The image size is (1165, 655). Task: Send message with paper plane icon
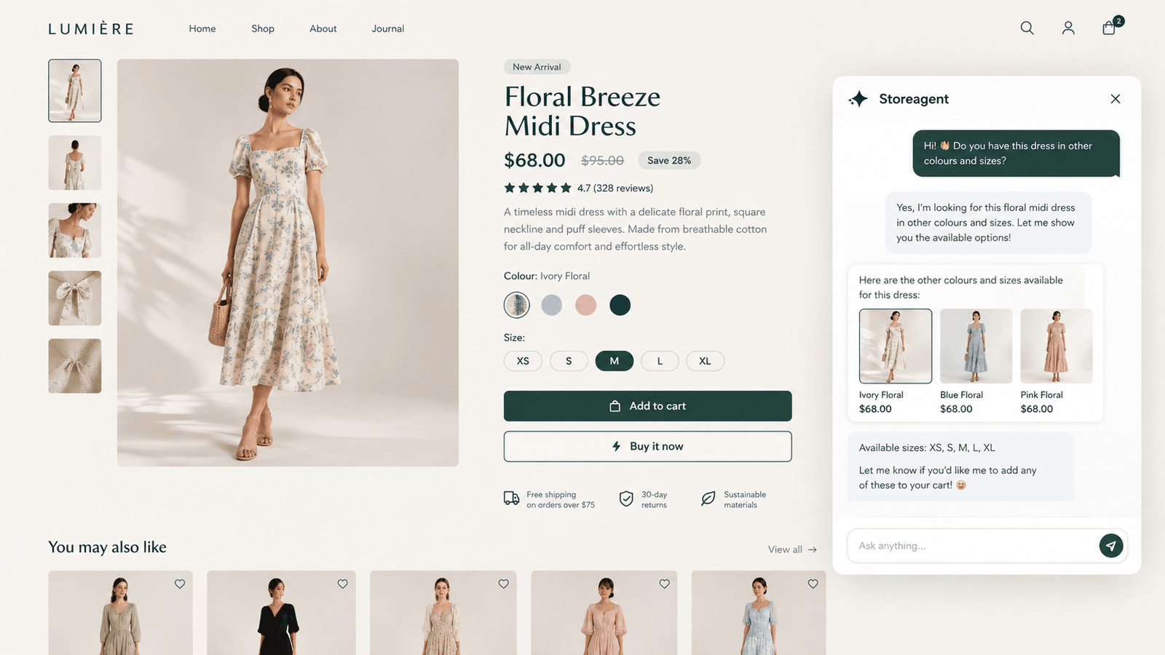pos(1111,546)
